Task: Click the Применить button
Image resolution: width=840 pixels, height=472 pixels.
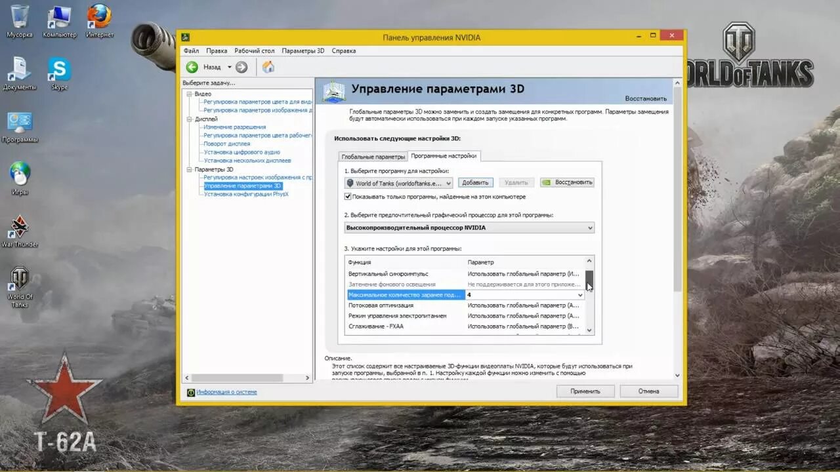Action: tap(585, 391)
